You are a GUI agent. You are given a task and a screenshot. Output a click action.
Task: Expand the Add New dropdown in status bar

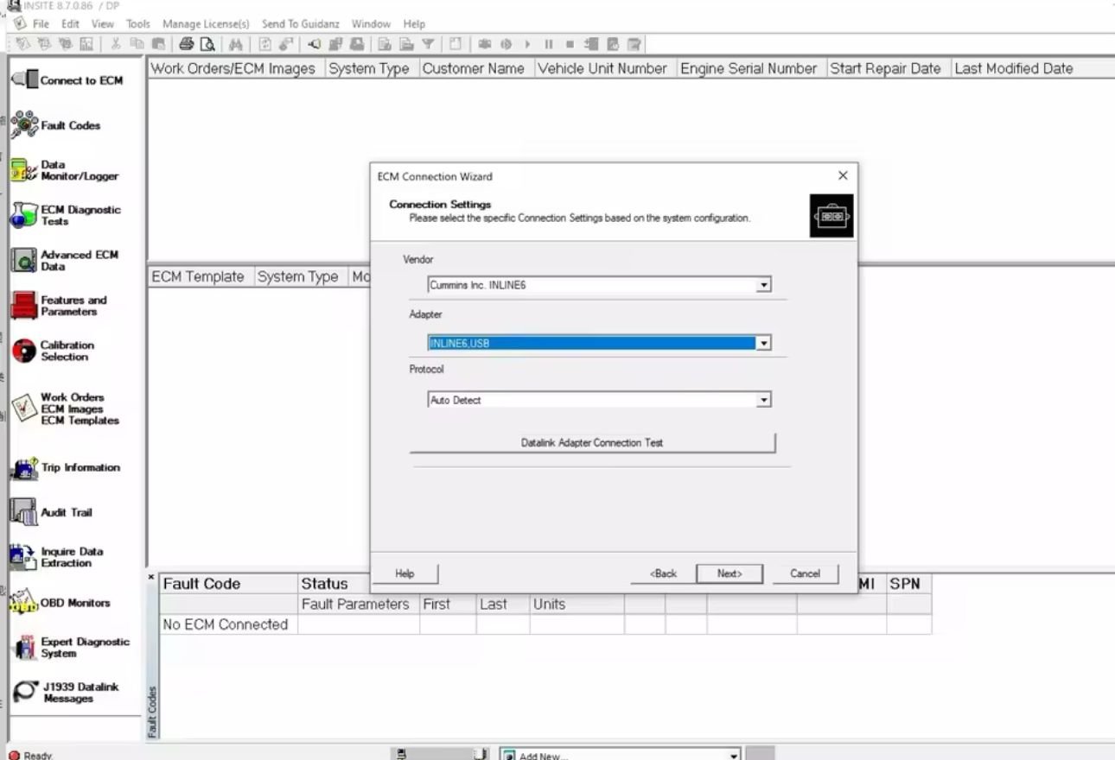pyautogui.click(x=734, y=755)
